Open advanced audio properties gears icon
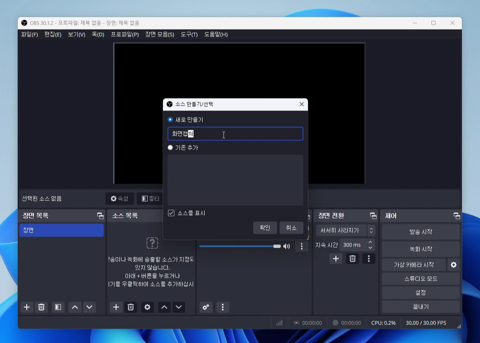 pyautogui.click(x=206, y=307)
